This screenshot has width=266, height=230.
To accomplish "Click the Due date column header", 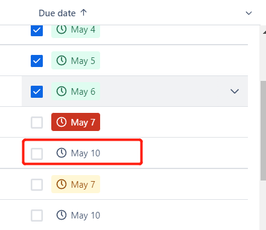I will [x=57, y=13].
